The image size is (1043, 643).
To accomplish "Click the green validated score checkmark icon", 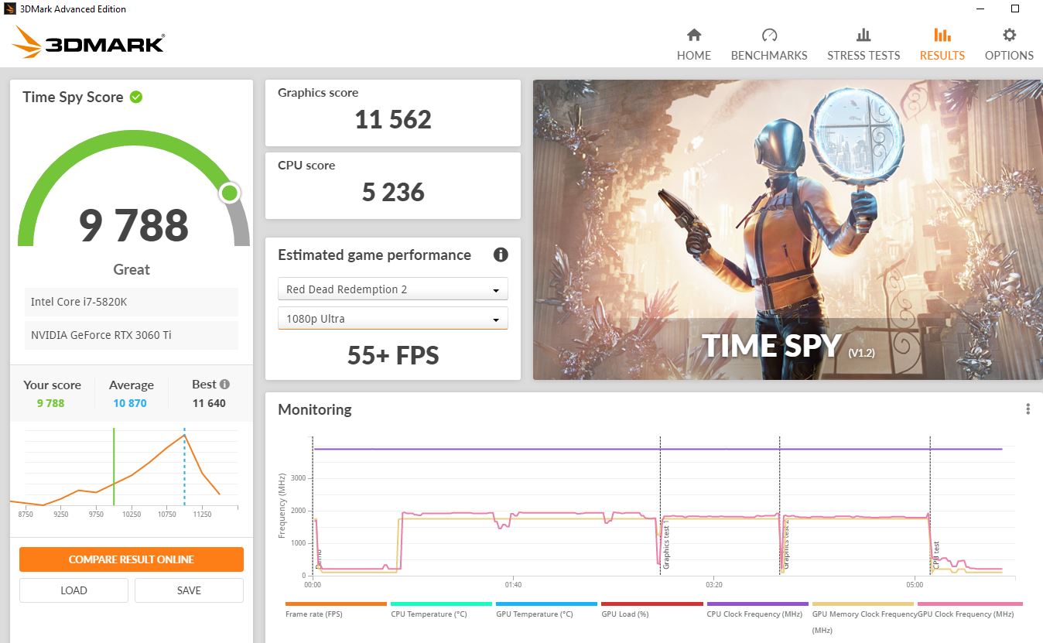I will (x=136, y=97).
